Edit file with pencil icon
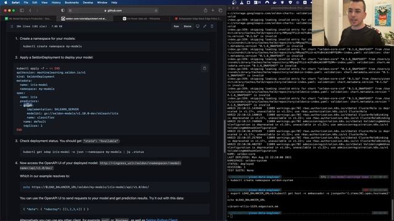394x221 pixels. [205, 26]
